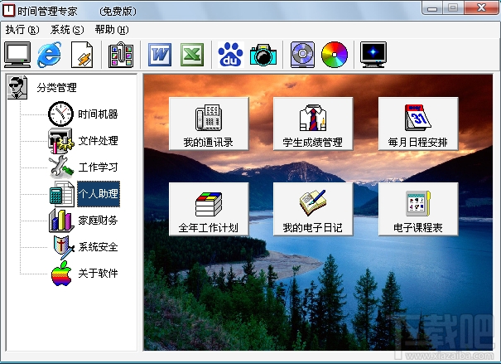Select 家庭财务 in the tree

98,221
